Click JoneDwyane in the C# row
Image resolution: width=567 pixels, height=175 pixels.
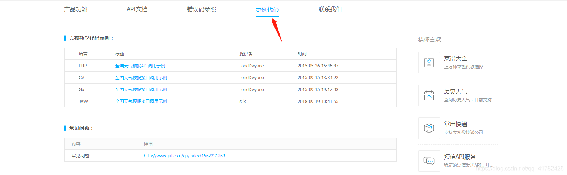click(252, 78)
